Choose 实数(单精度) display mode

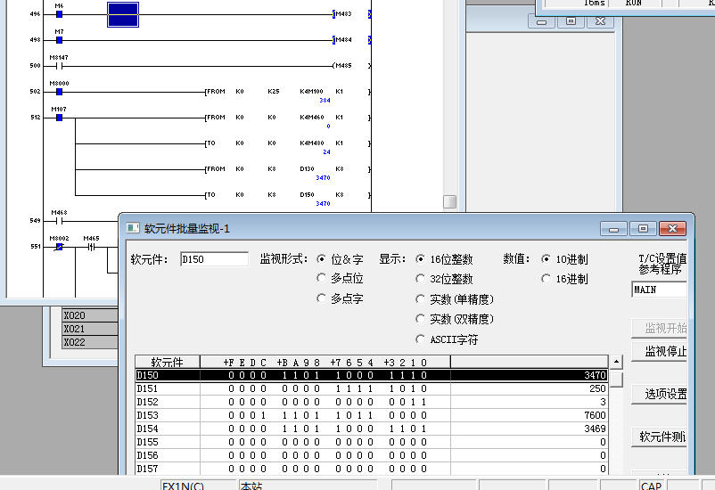pos(421,299)
